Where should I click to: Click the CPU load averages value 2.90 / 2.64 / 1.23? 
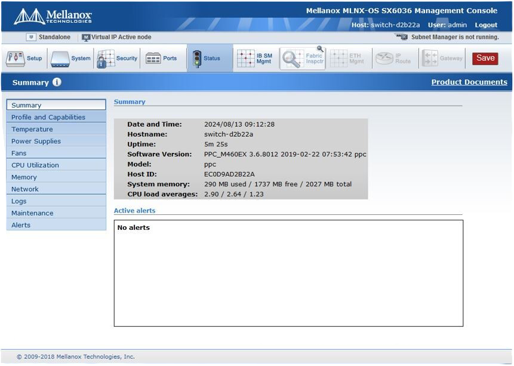click(234, 194)
